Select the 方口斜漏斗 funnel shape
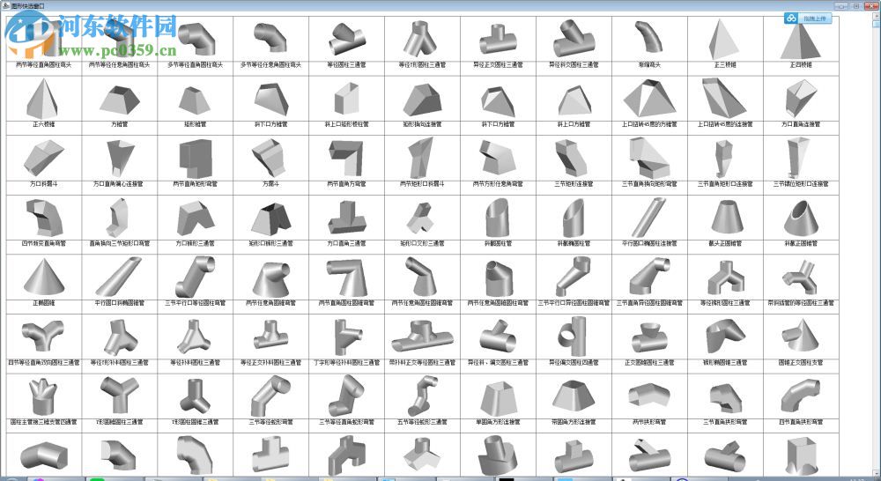 click(x=43, y=158)
